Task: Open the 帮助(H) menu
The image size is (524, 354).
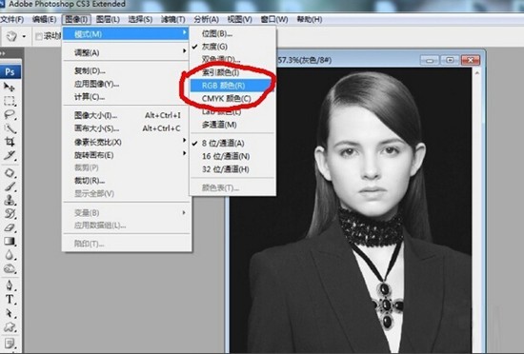Action: tap(310, 19)
